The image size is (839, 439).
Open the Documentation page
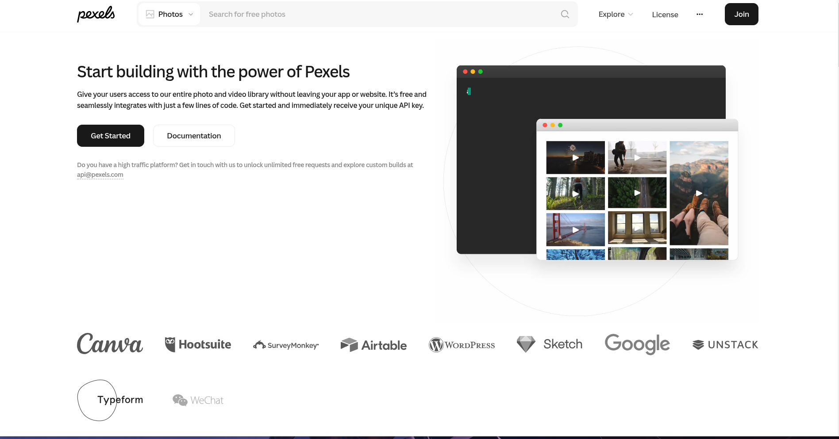194,136
